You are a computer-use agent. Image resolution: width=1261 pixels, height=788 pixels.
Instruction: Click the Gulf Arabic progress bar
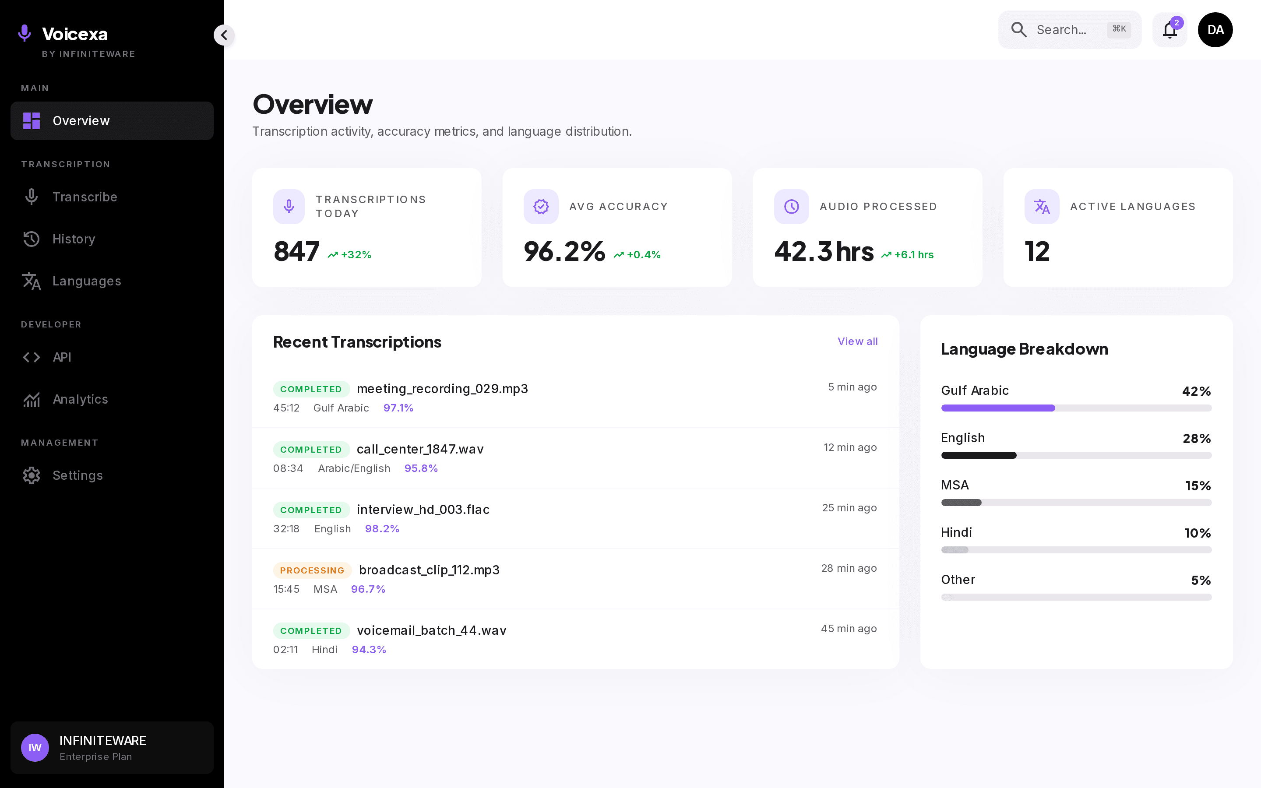click(x=1076, y=408)
